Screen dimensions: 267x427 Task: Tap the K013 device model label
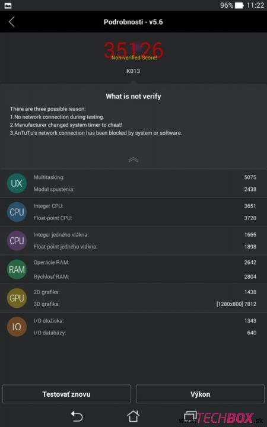tap(133, 71)
